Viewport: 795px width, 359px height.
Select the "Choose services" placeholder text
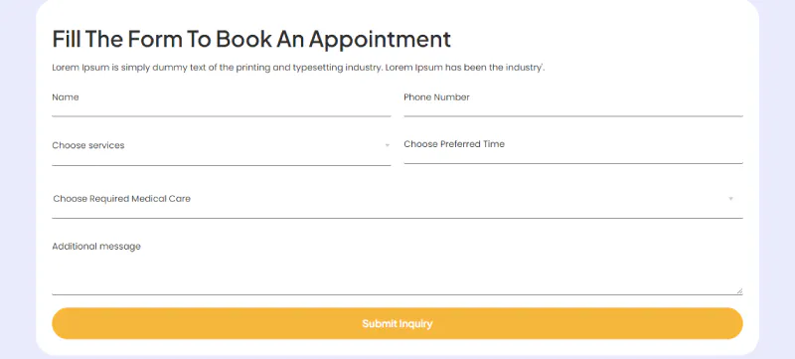click(x=88, y=145)
